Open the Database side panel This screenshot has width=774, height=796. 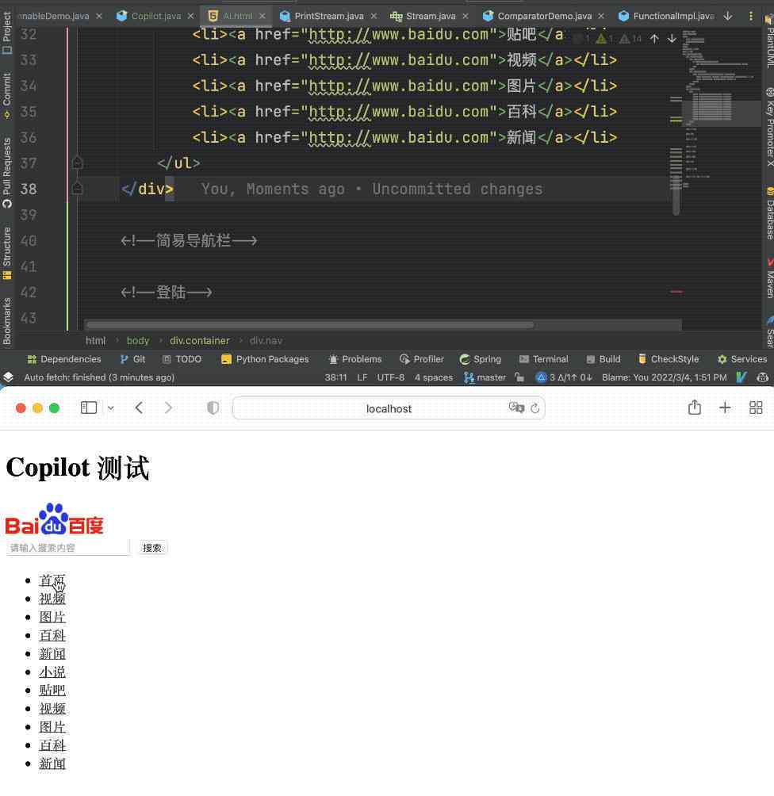tap(769, 213)
